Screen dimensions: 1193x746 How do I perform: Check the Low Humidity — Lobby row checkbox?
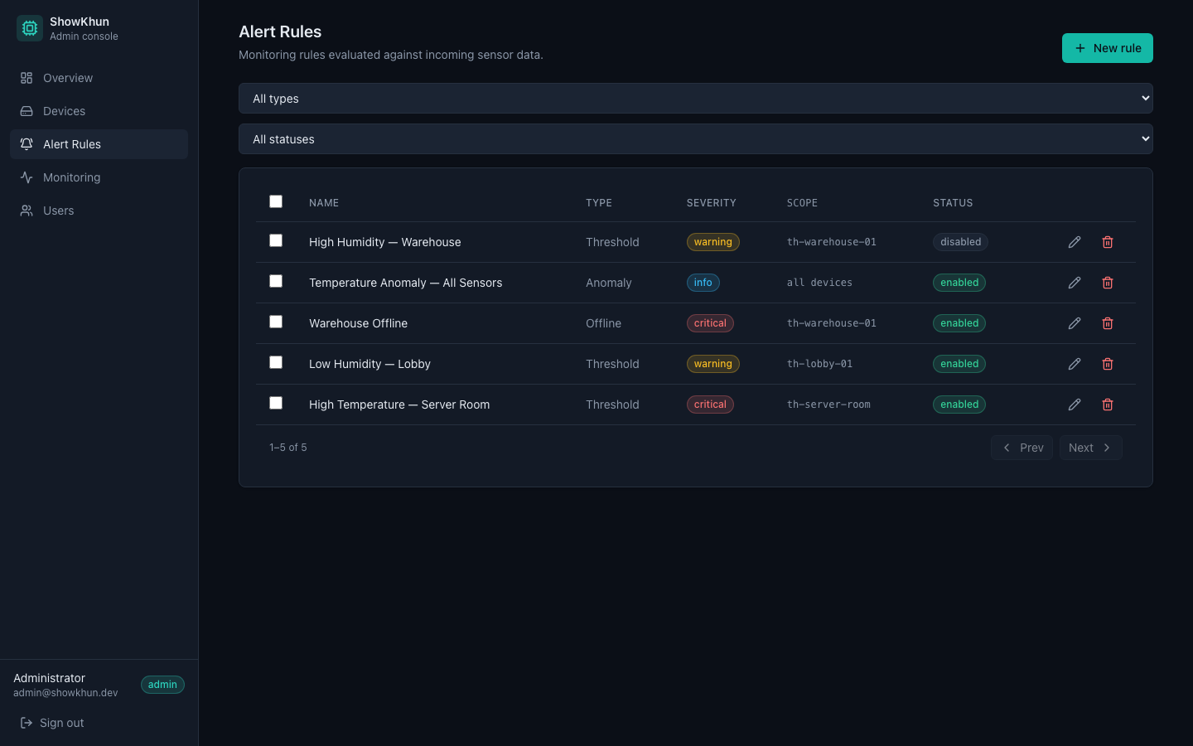pos(276,362)
